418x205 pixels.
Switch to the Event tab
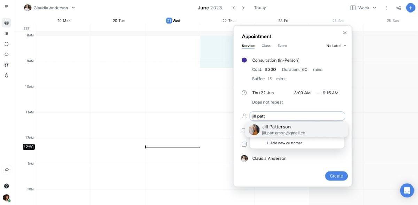point(282,46)
